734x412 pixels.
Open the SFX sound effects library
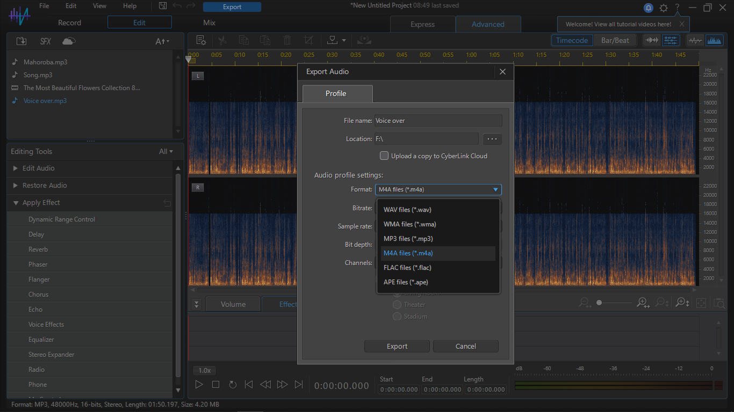click(45, 41)
